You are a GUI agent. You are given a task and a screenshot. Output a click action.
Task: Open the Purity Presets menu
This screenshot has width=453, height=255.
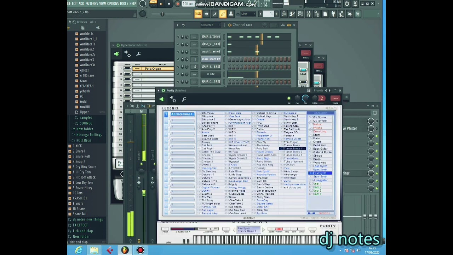click(318, 90)
